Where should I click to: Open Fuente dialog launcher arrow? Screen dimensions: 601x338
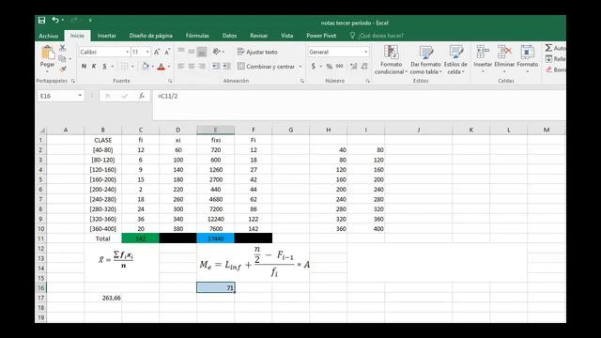(170, 81)
